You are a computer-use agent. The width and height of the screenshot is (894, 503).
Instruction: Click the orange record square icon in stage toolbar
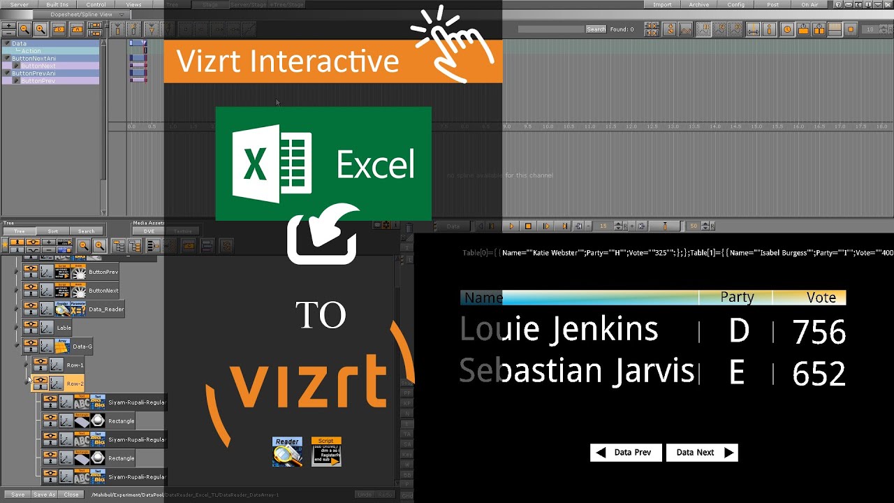tap(851, 29)
